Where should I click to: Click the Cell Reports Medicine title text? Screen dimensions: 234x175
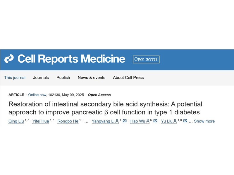(x=71, y=59)
